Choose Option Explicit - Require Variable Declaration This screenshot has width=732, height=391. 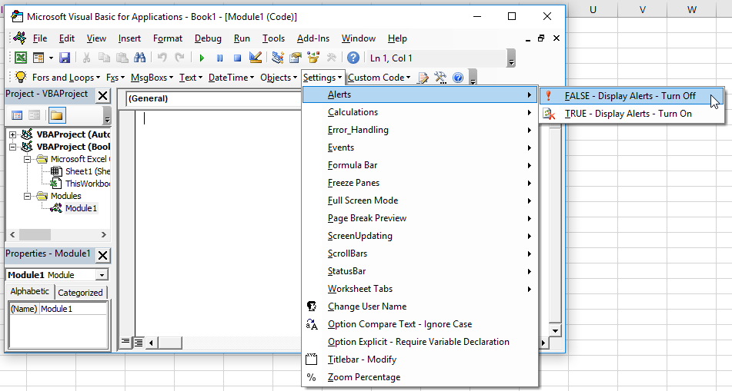(x=418, y=342)
